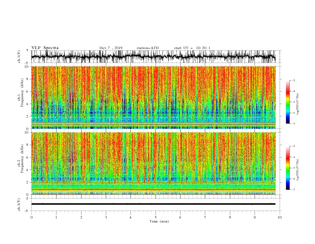Click the '-4' label on ch.2 color bar

click(294, 157)
